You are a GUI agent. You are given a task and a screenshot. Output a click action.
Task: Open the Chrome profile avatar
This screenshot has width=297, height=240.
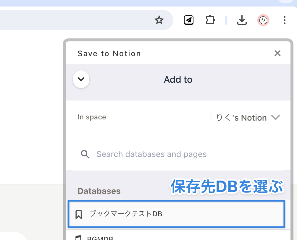click(263, 20)
